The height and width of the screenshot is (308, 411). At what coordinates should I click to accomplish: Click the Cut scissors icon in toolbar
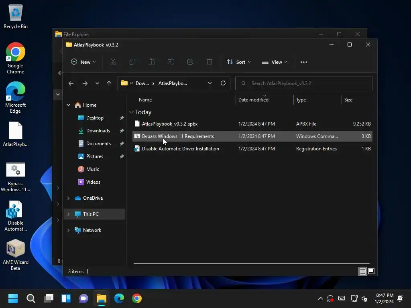[x=113, y=62]
